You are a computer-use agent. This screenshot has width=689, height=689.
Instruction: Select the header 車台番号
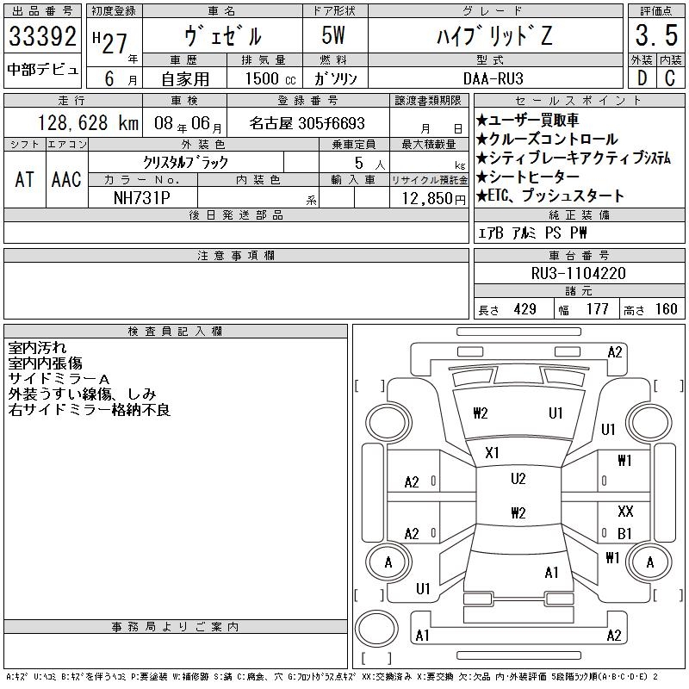click(579, 255)
